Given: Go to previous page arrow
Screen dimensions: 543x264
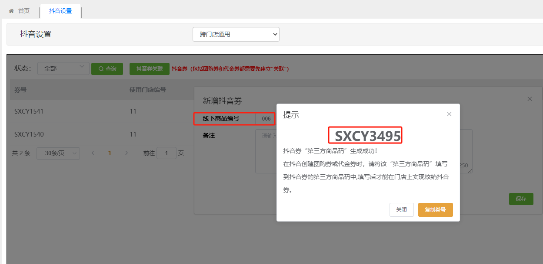Looking at the screenshot, I should click(x=93, y=153).
